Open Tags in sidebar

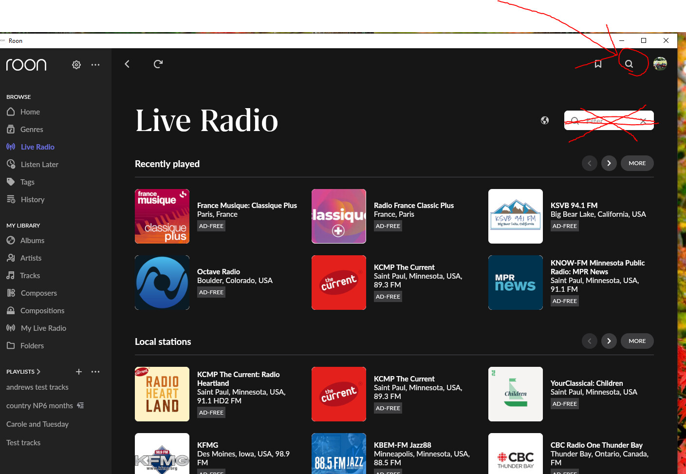click(x=27, y=182)
